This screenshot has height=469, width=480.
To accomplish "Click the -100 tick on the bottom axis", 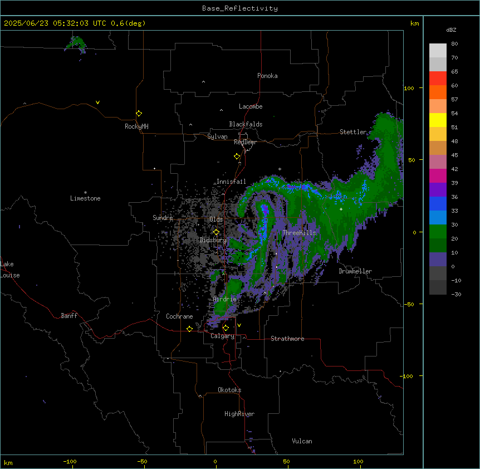I will (70, 461).
